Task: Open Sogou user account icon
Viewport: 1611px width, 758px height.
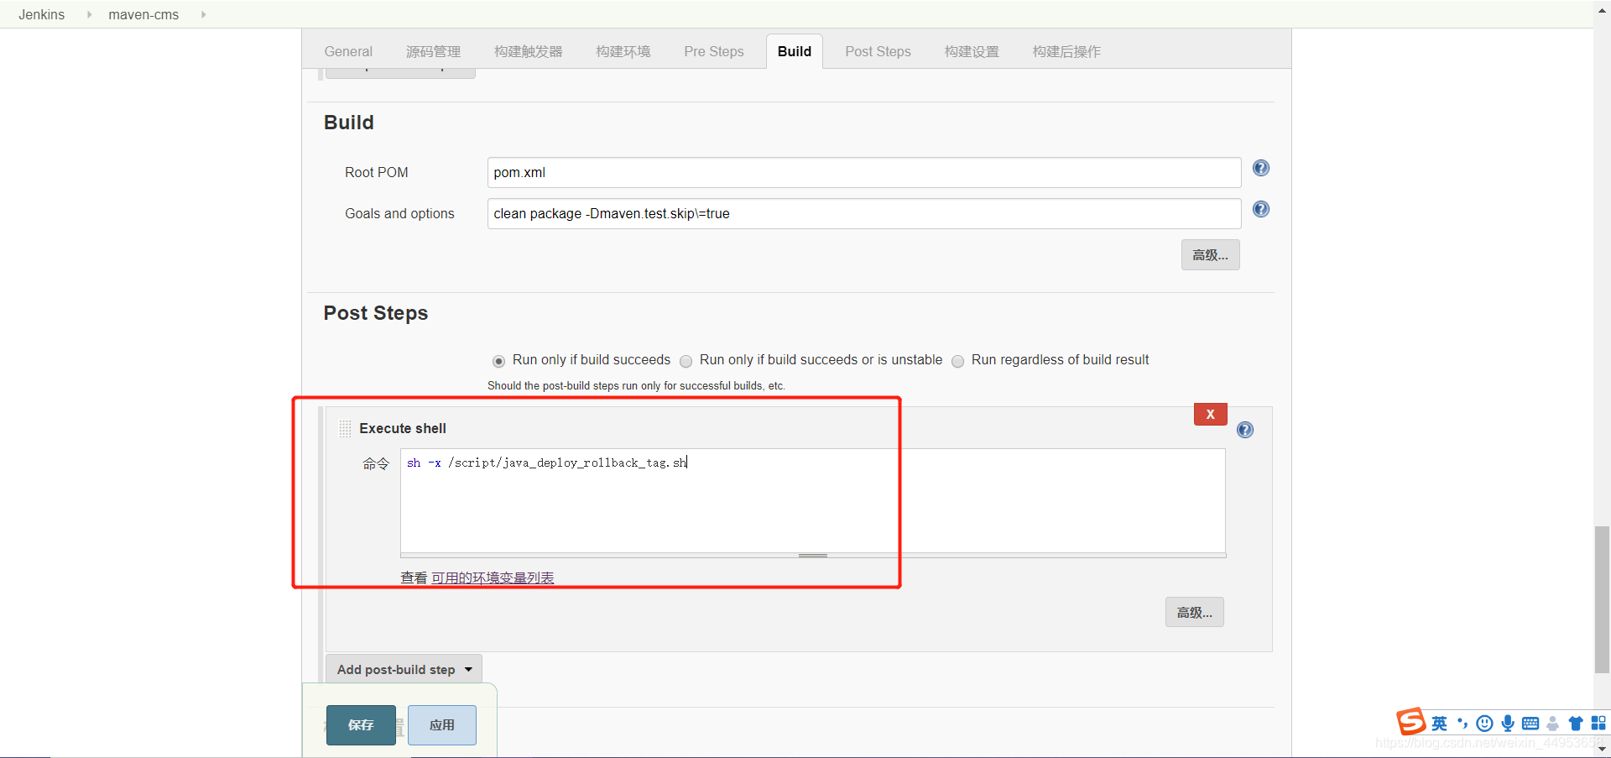Action: 1553,724
